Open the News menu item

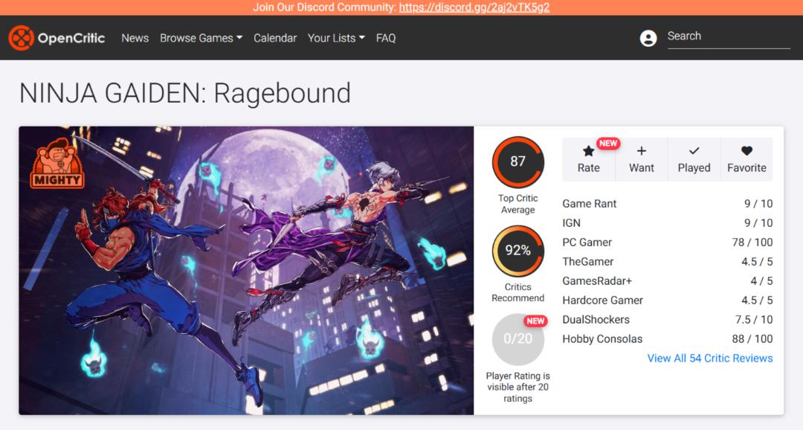pos(135,38)
